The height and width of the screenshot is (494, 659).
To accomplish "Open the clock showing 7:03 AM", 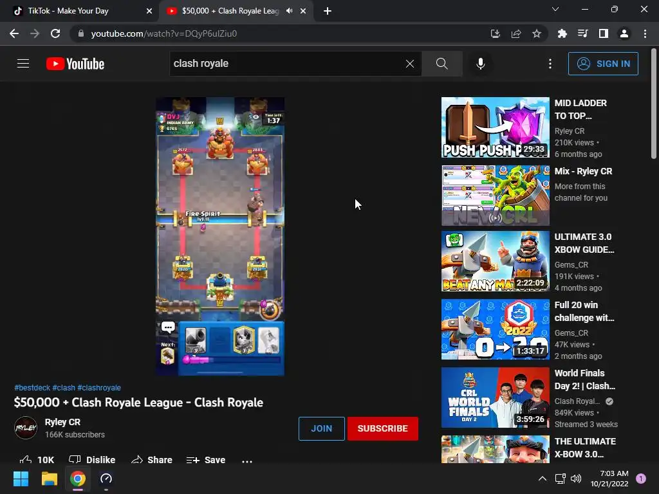I will [609, 479].
